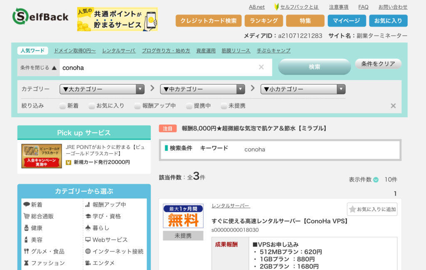Click the 美容 category icon

pyautogui.click(x=26, y=240)
